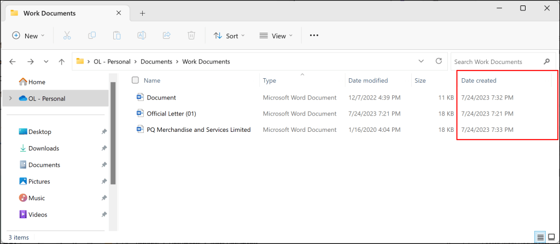This screenshot has width=560, height=244.
Task: Click the Paste clipboard icon
Action: [116, 36]
